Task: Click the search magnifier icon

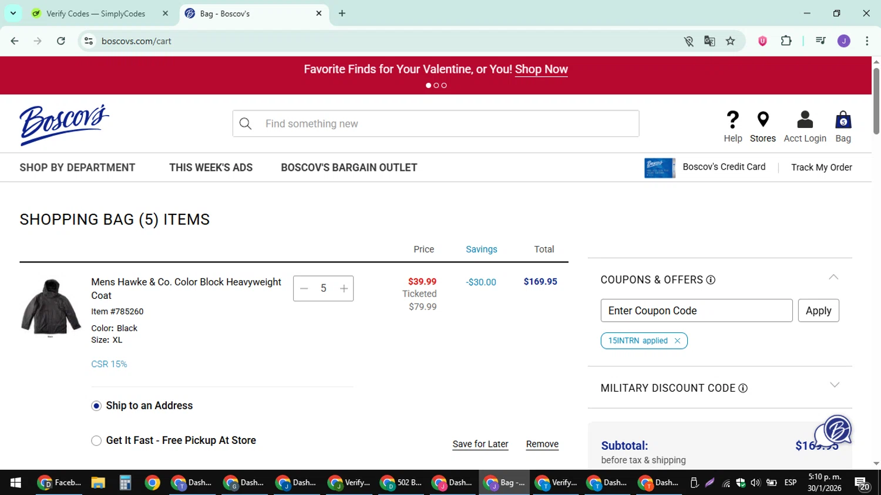Action: pos(246,124)
